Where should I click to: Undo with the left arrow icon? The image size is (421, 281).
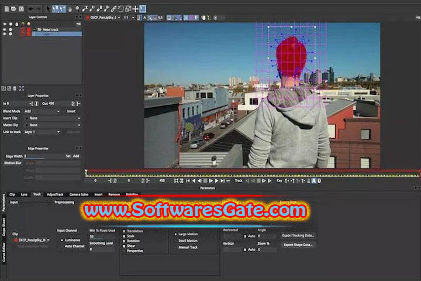[x=31, y=9]
